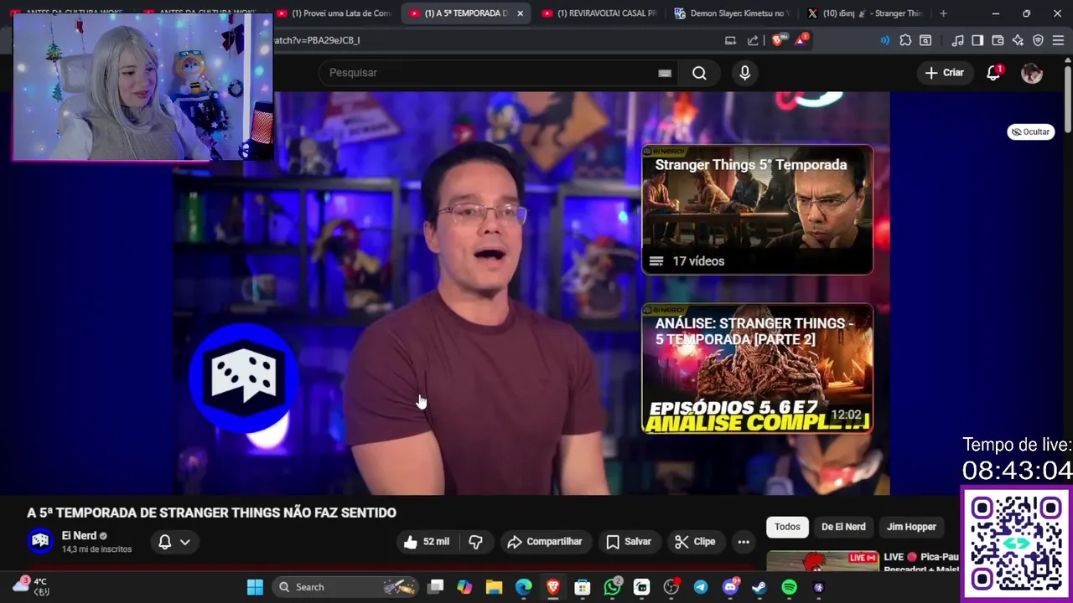
Task: Select the Jim Hopper filter chip
Action: pyautogui.click(x=911, y=527)
